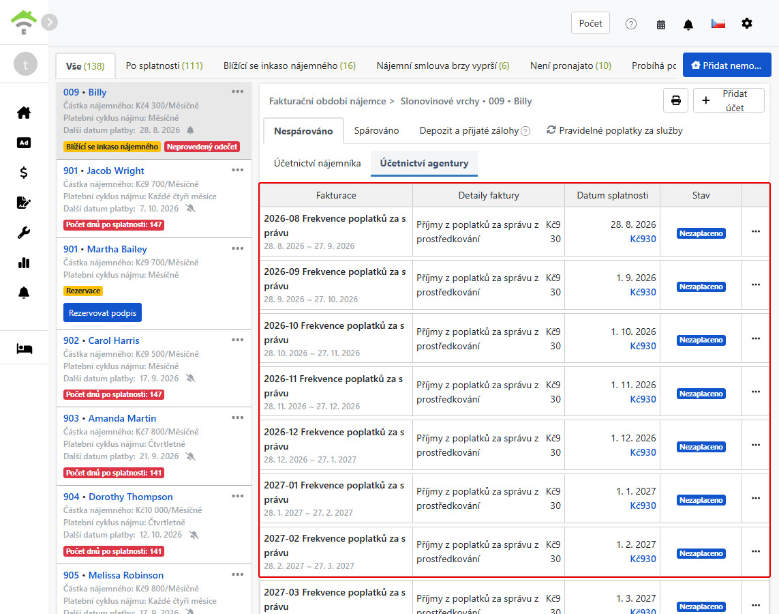Screen dimensions: 779x614
Task: Open row menu for 2026-09 invoice
Action: [x=756, y=285]
